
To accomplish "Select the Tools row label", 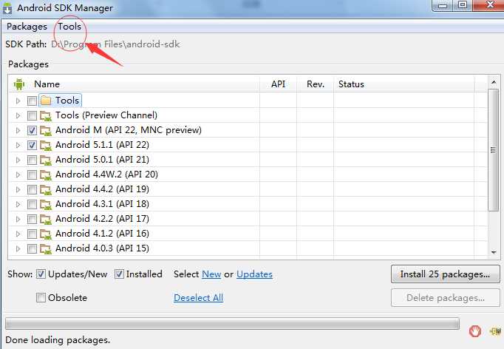I will click(x=67, y=101).
